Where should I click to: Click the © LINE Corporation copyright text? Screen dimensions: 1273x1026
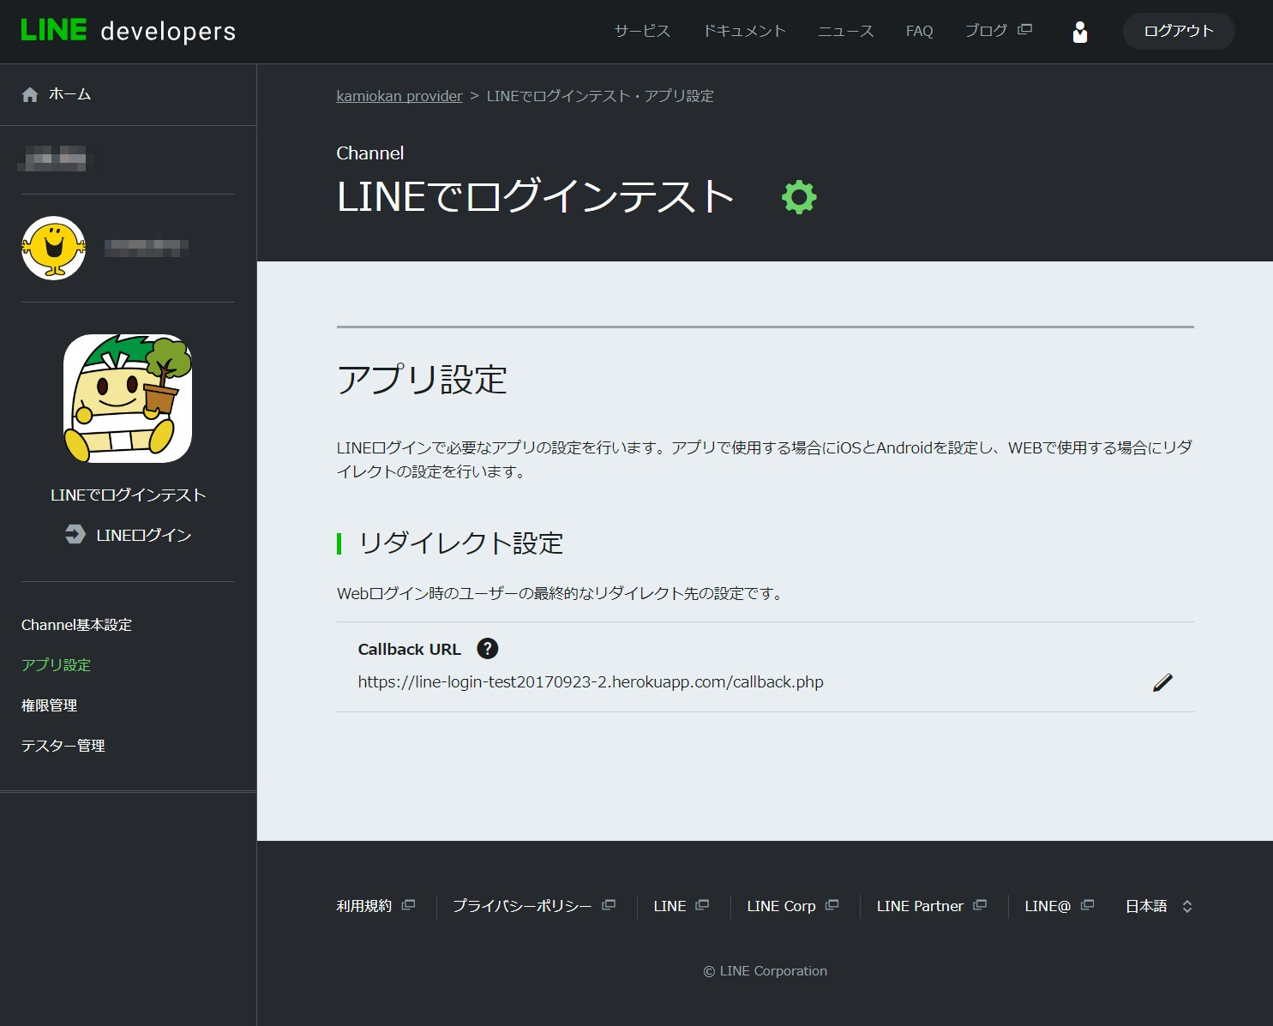coord(766,971)
